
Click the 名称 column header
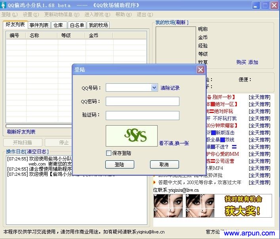42,35
